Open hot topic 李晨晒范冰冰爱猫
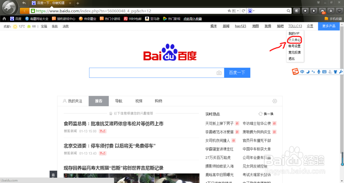This screenshot has height=183, width=344. [219, 132]
